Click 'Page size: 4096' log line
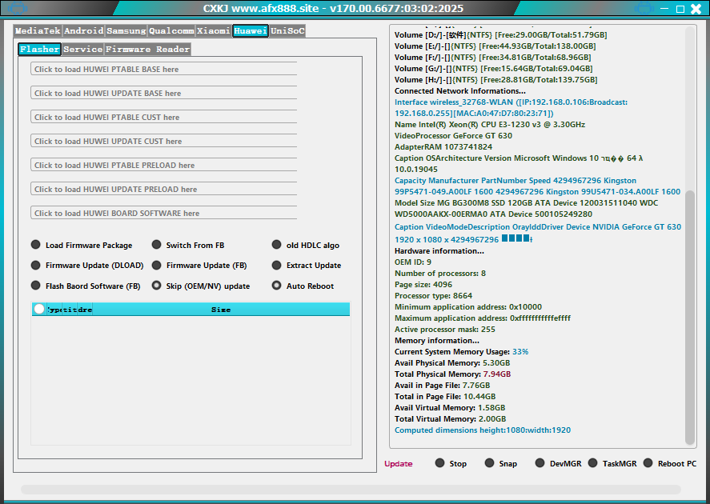Screen dimensions: 710x504 pos(423,285)
